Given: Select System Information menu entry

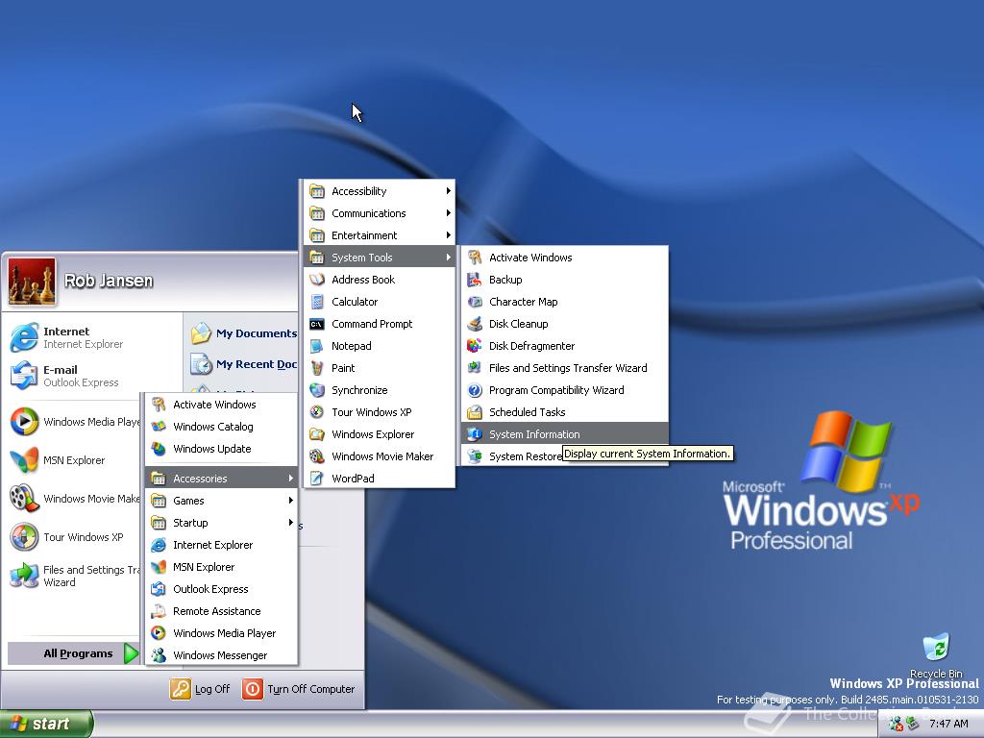Looking at the screenshot, I should 565,434.
